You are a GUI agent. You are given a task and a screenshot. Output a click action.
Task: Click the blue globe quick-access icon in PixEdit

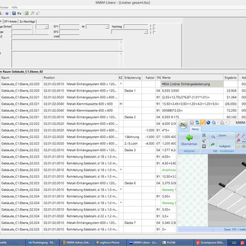pyautogui.click(x=208, y=122)
